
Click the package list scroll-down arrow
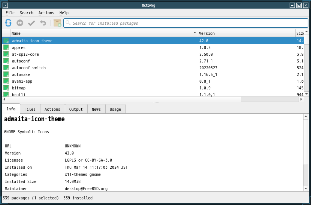pos(306,94)
